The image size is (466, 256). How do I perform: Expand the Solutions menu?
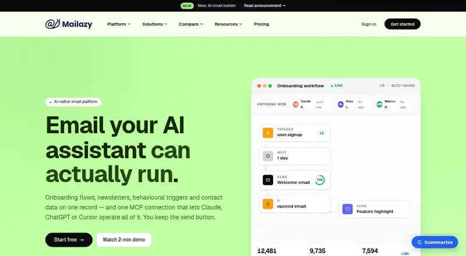(154, 24)
